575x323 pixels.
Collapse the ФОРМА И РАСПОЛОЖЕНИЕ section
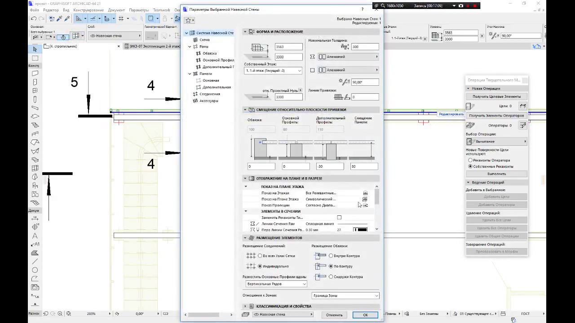(x=245, y=32)
